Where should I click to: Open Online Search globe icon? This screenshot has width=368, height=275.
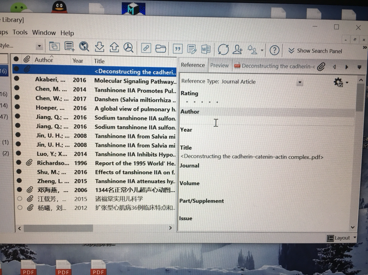tap(84, 47)
